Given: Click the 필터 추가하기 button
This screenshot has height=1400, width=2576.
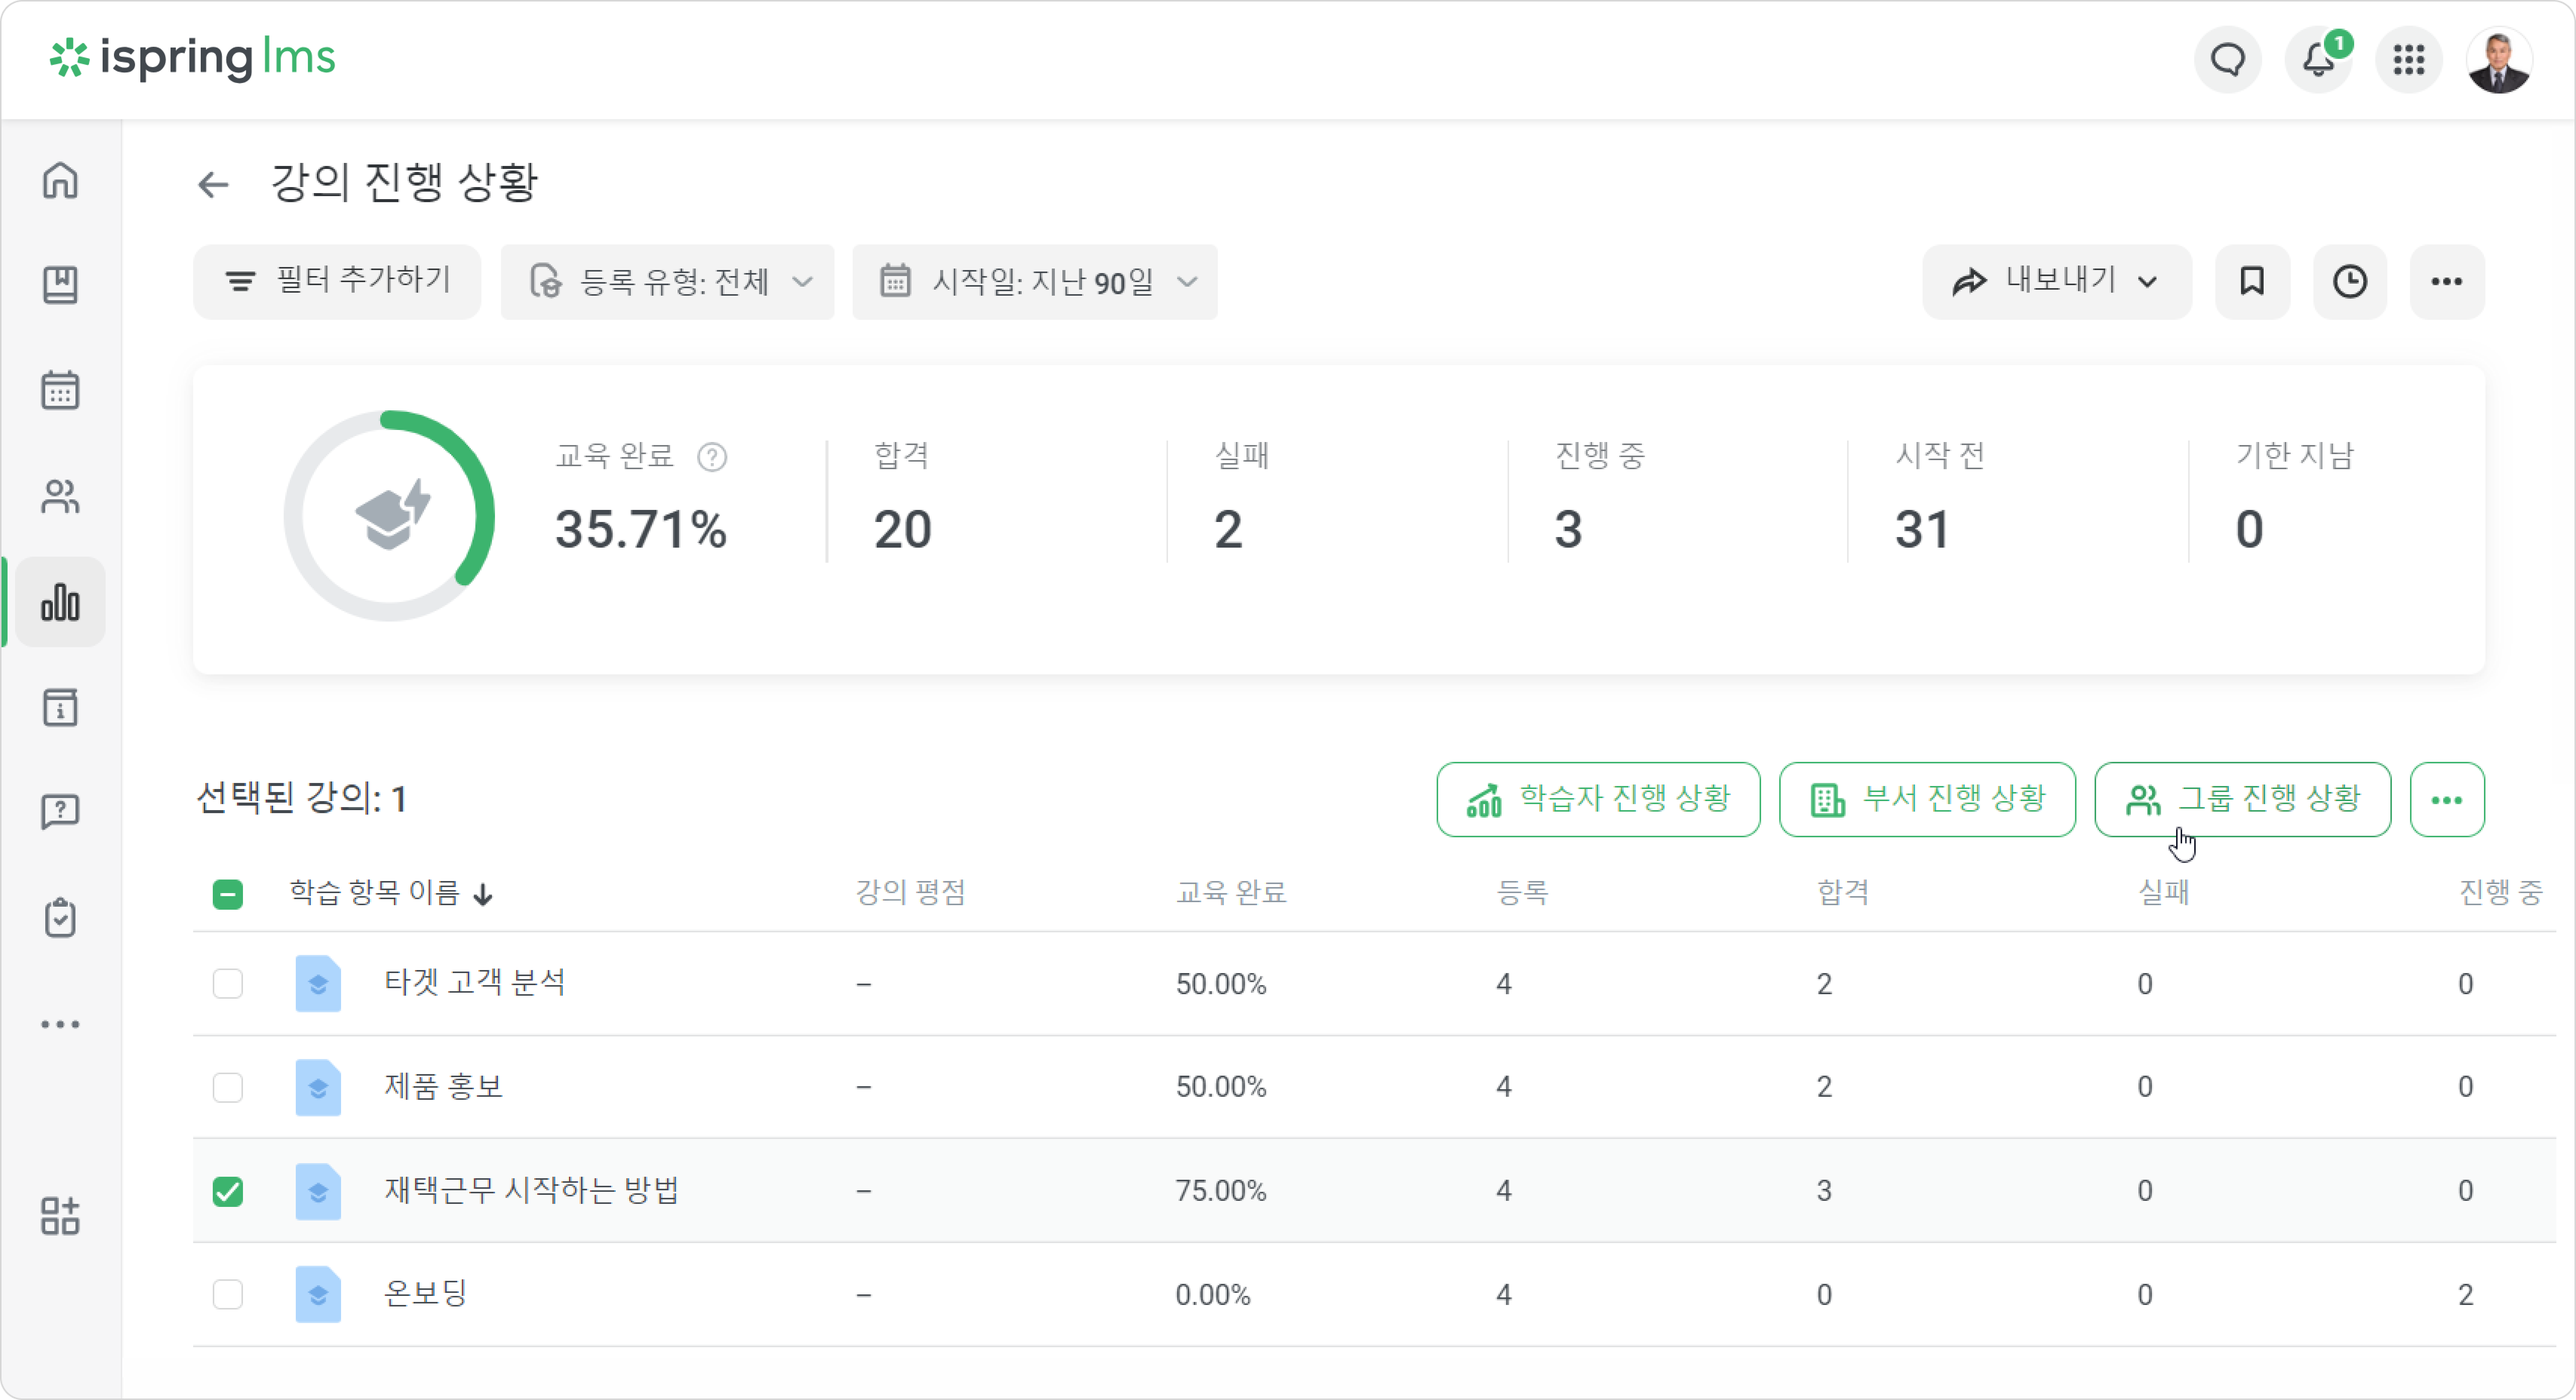Looking at the screenshot, I should (x=337, y=282).
